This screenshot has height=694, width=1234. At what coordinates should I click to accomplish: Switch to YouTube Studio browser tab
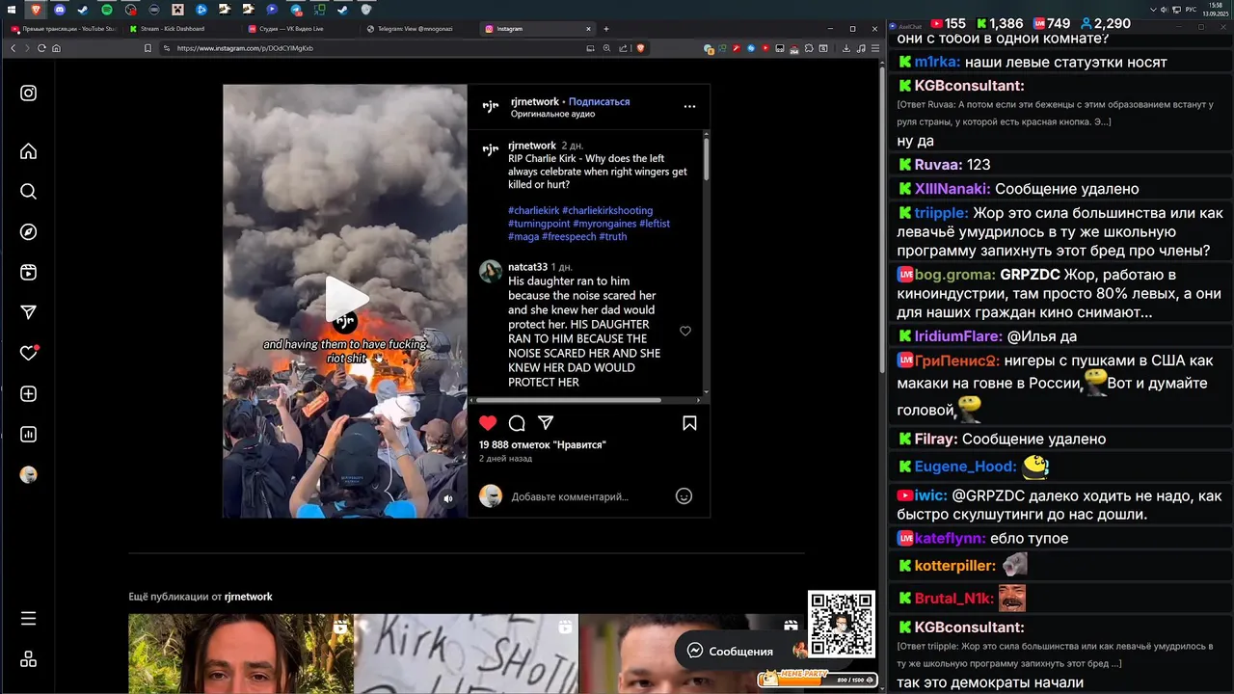(64, 29)
